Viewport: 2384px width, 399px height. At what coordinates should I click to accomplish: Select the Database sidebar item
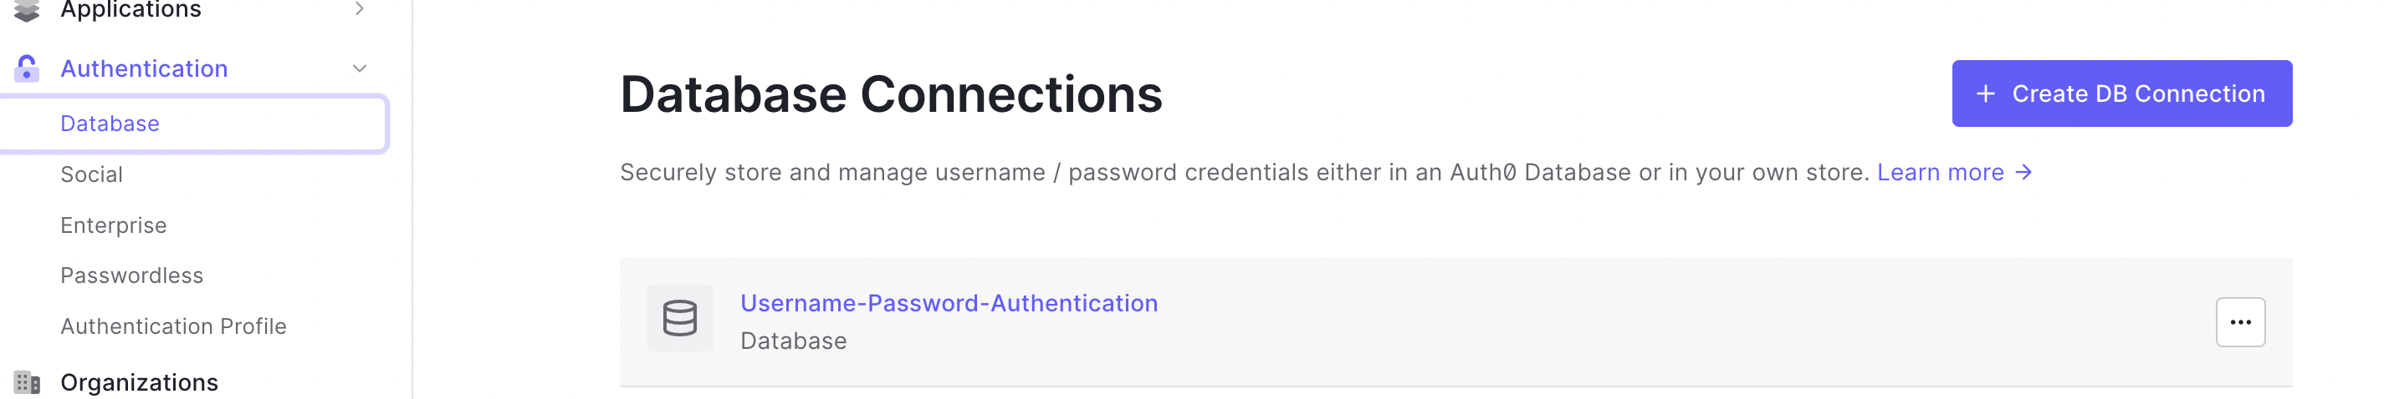tap(192, 124)
